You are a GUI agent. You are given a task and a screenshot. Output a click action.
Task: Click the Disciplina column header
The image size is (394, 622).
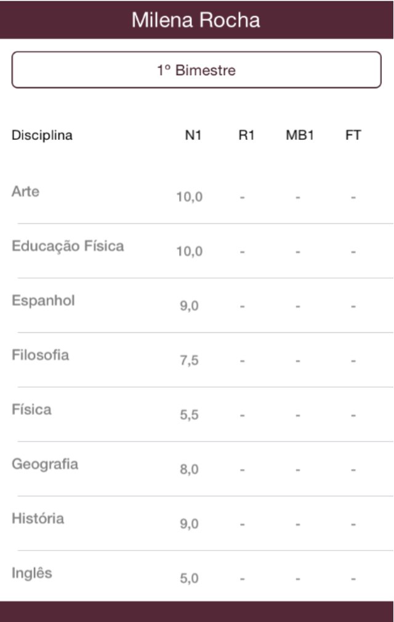[x=42, y=136]
